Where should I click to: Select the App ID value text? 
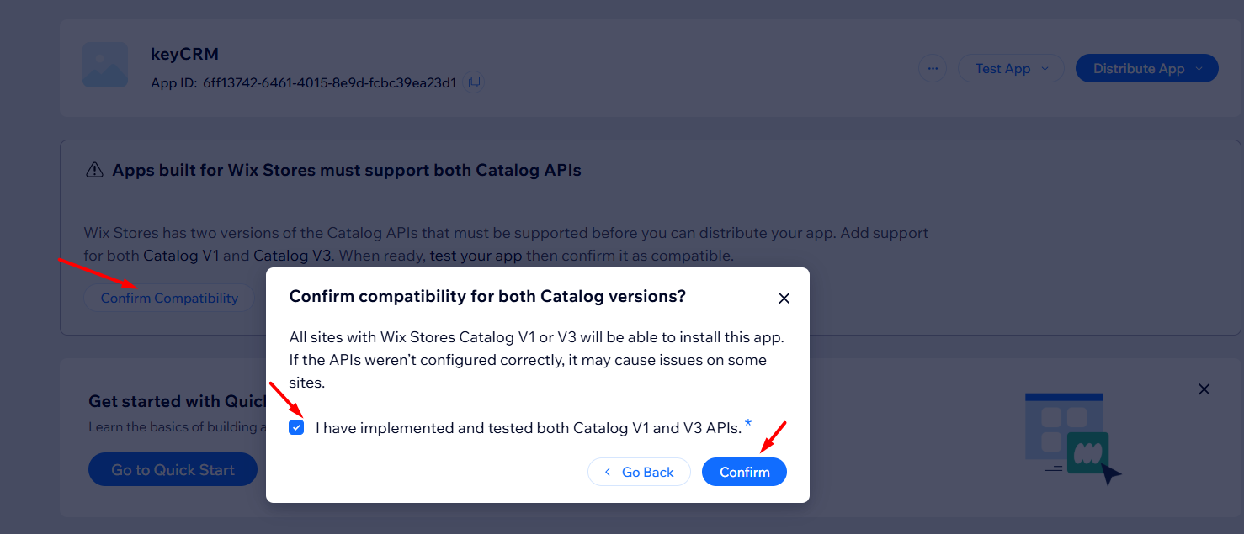329,82
